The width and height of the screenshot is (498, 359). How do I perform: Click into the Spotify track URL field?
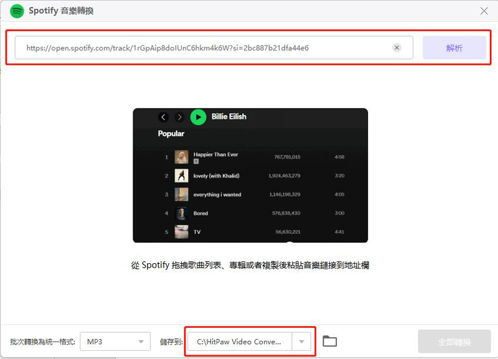(x=214, y=48)
